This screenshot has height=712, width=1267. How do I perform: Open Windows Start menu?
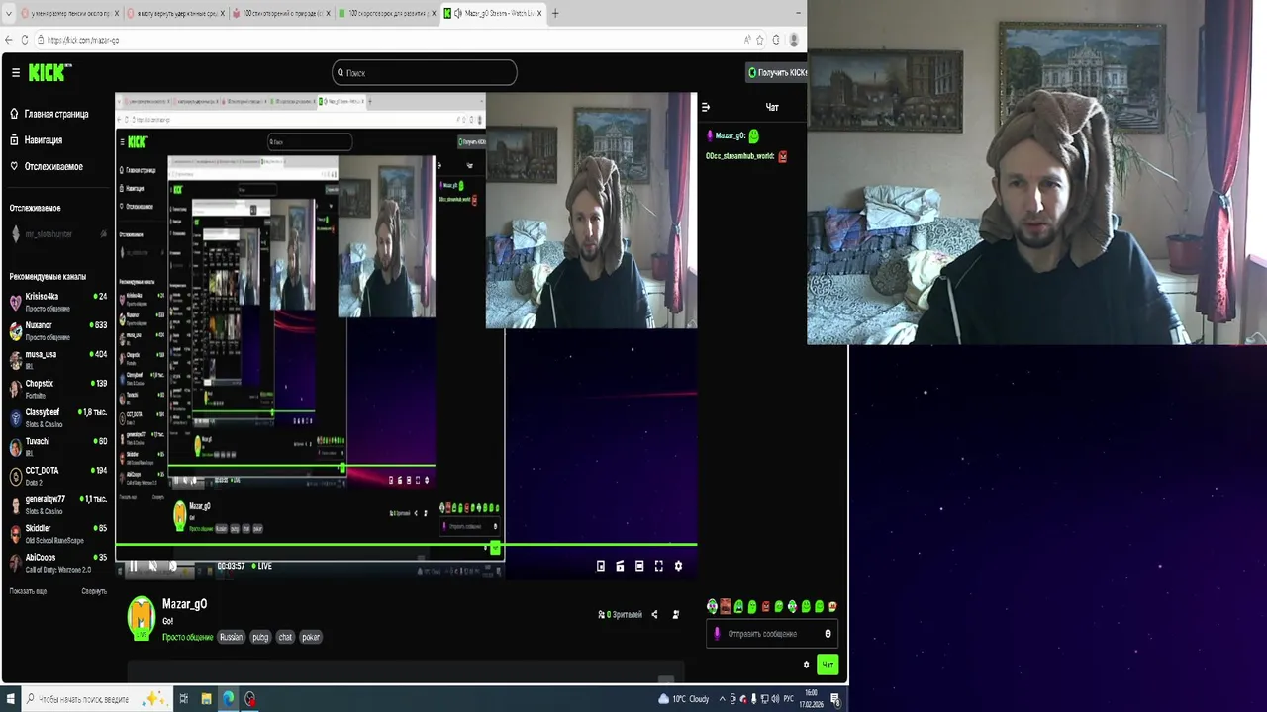(9, 699)
